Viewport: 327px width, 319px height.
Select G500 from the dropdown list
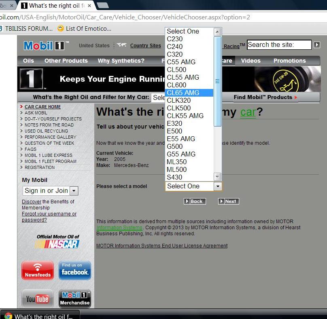tap(189, 146)
